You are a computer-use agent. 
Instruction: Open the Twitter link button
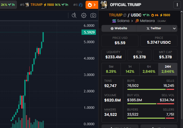154,28
